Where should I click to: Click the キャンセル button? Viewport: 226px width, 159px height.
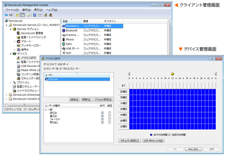tap(193, 149)
